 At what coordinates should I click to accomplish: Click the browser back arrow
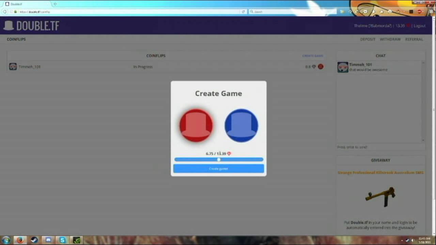(5, 12)
